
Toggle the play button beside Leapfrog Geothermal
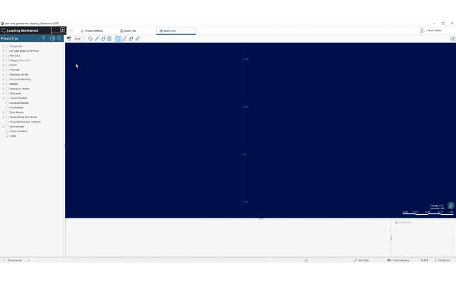tap(63, 30)
